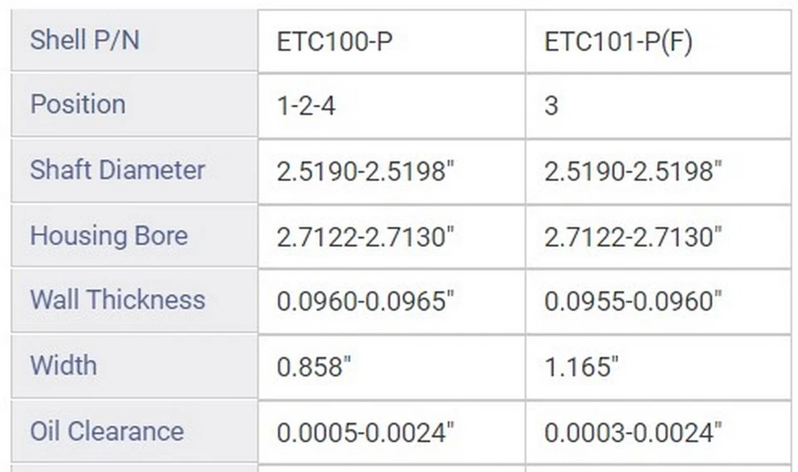Click the Housing Bore row label
The width and height of the screenshot is (798, 472).
(x=109, y=236)
